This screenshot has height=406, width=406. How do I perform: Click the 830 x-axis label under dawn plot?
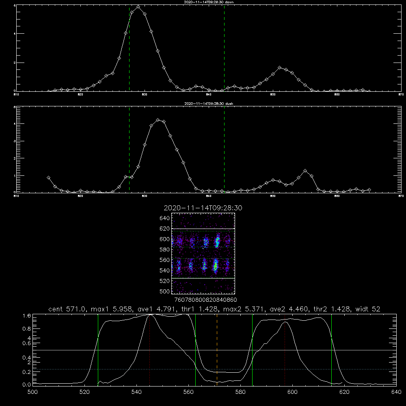(x=145, y=95)
